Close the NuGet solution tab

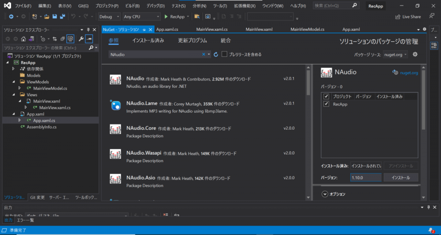point(150,30)
